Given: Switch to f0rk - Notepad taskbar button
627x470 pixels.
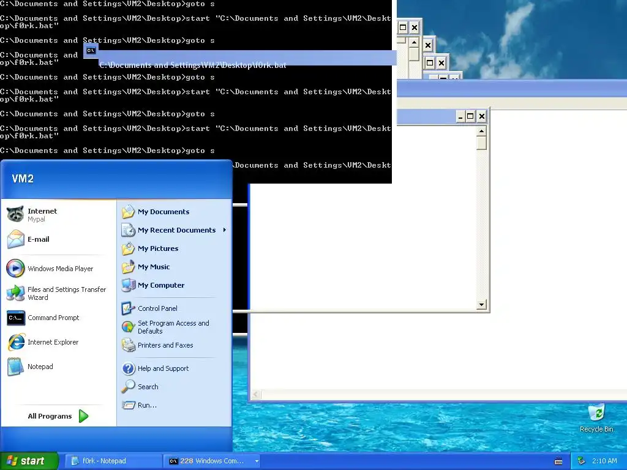Looking at the screenshot, I should (113, 461).
